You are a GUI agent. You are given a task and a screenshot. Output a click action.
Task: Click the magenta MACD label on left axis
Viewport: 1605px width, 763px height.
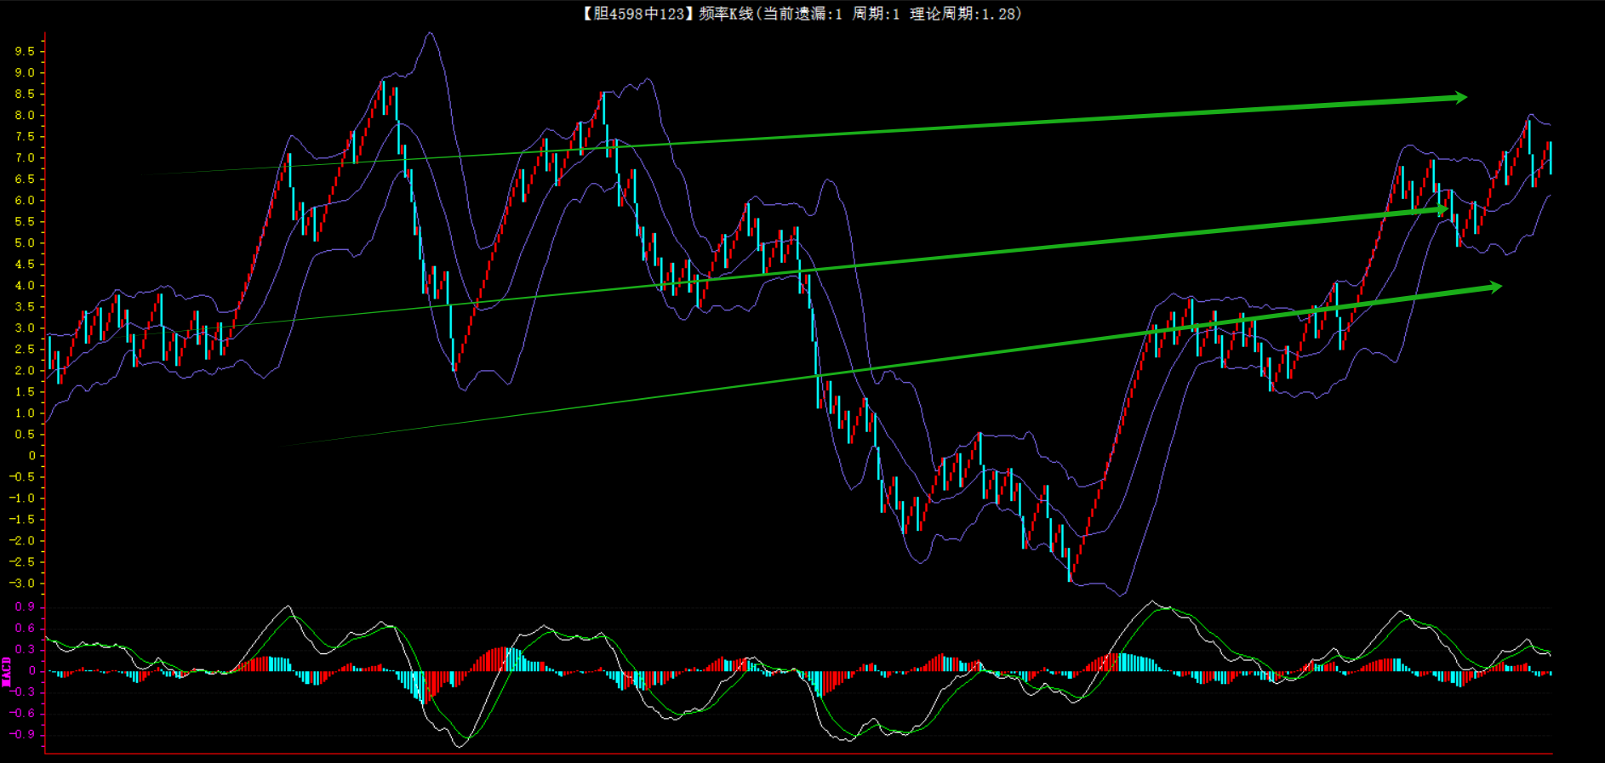(x=7, y=671)
